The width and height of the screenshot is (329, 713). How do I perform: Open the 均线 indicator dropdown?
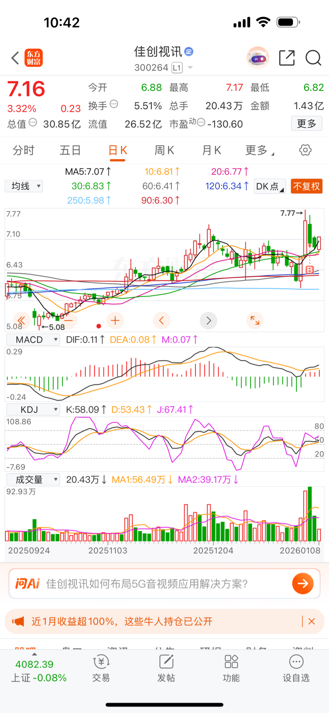click(24, 186)
